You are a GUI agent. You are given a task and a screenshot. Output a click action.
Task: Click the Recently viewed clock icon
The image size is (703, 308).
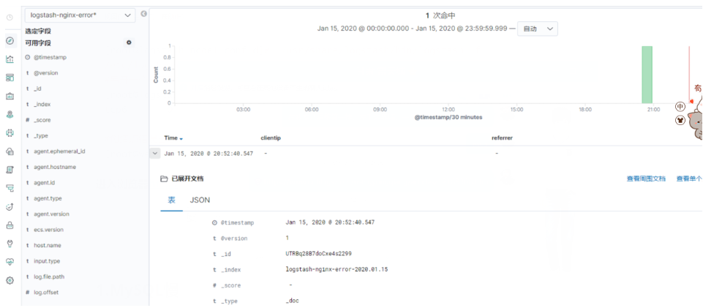point(10,18)
